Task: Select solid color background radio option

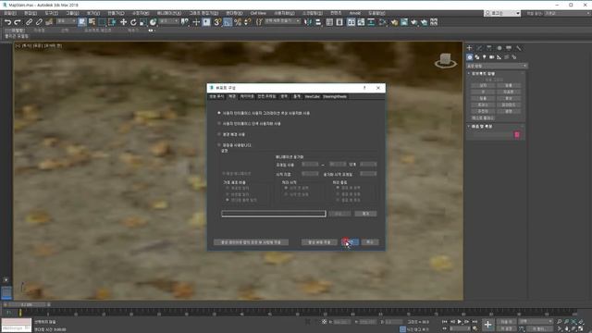Action: point(219,123)
